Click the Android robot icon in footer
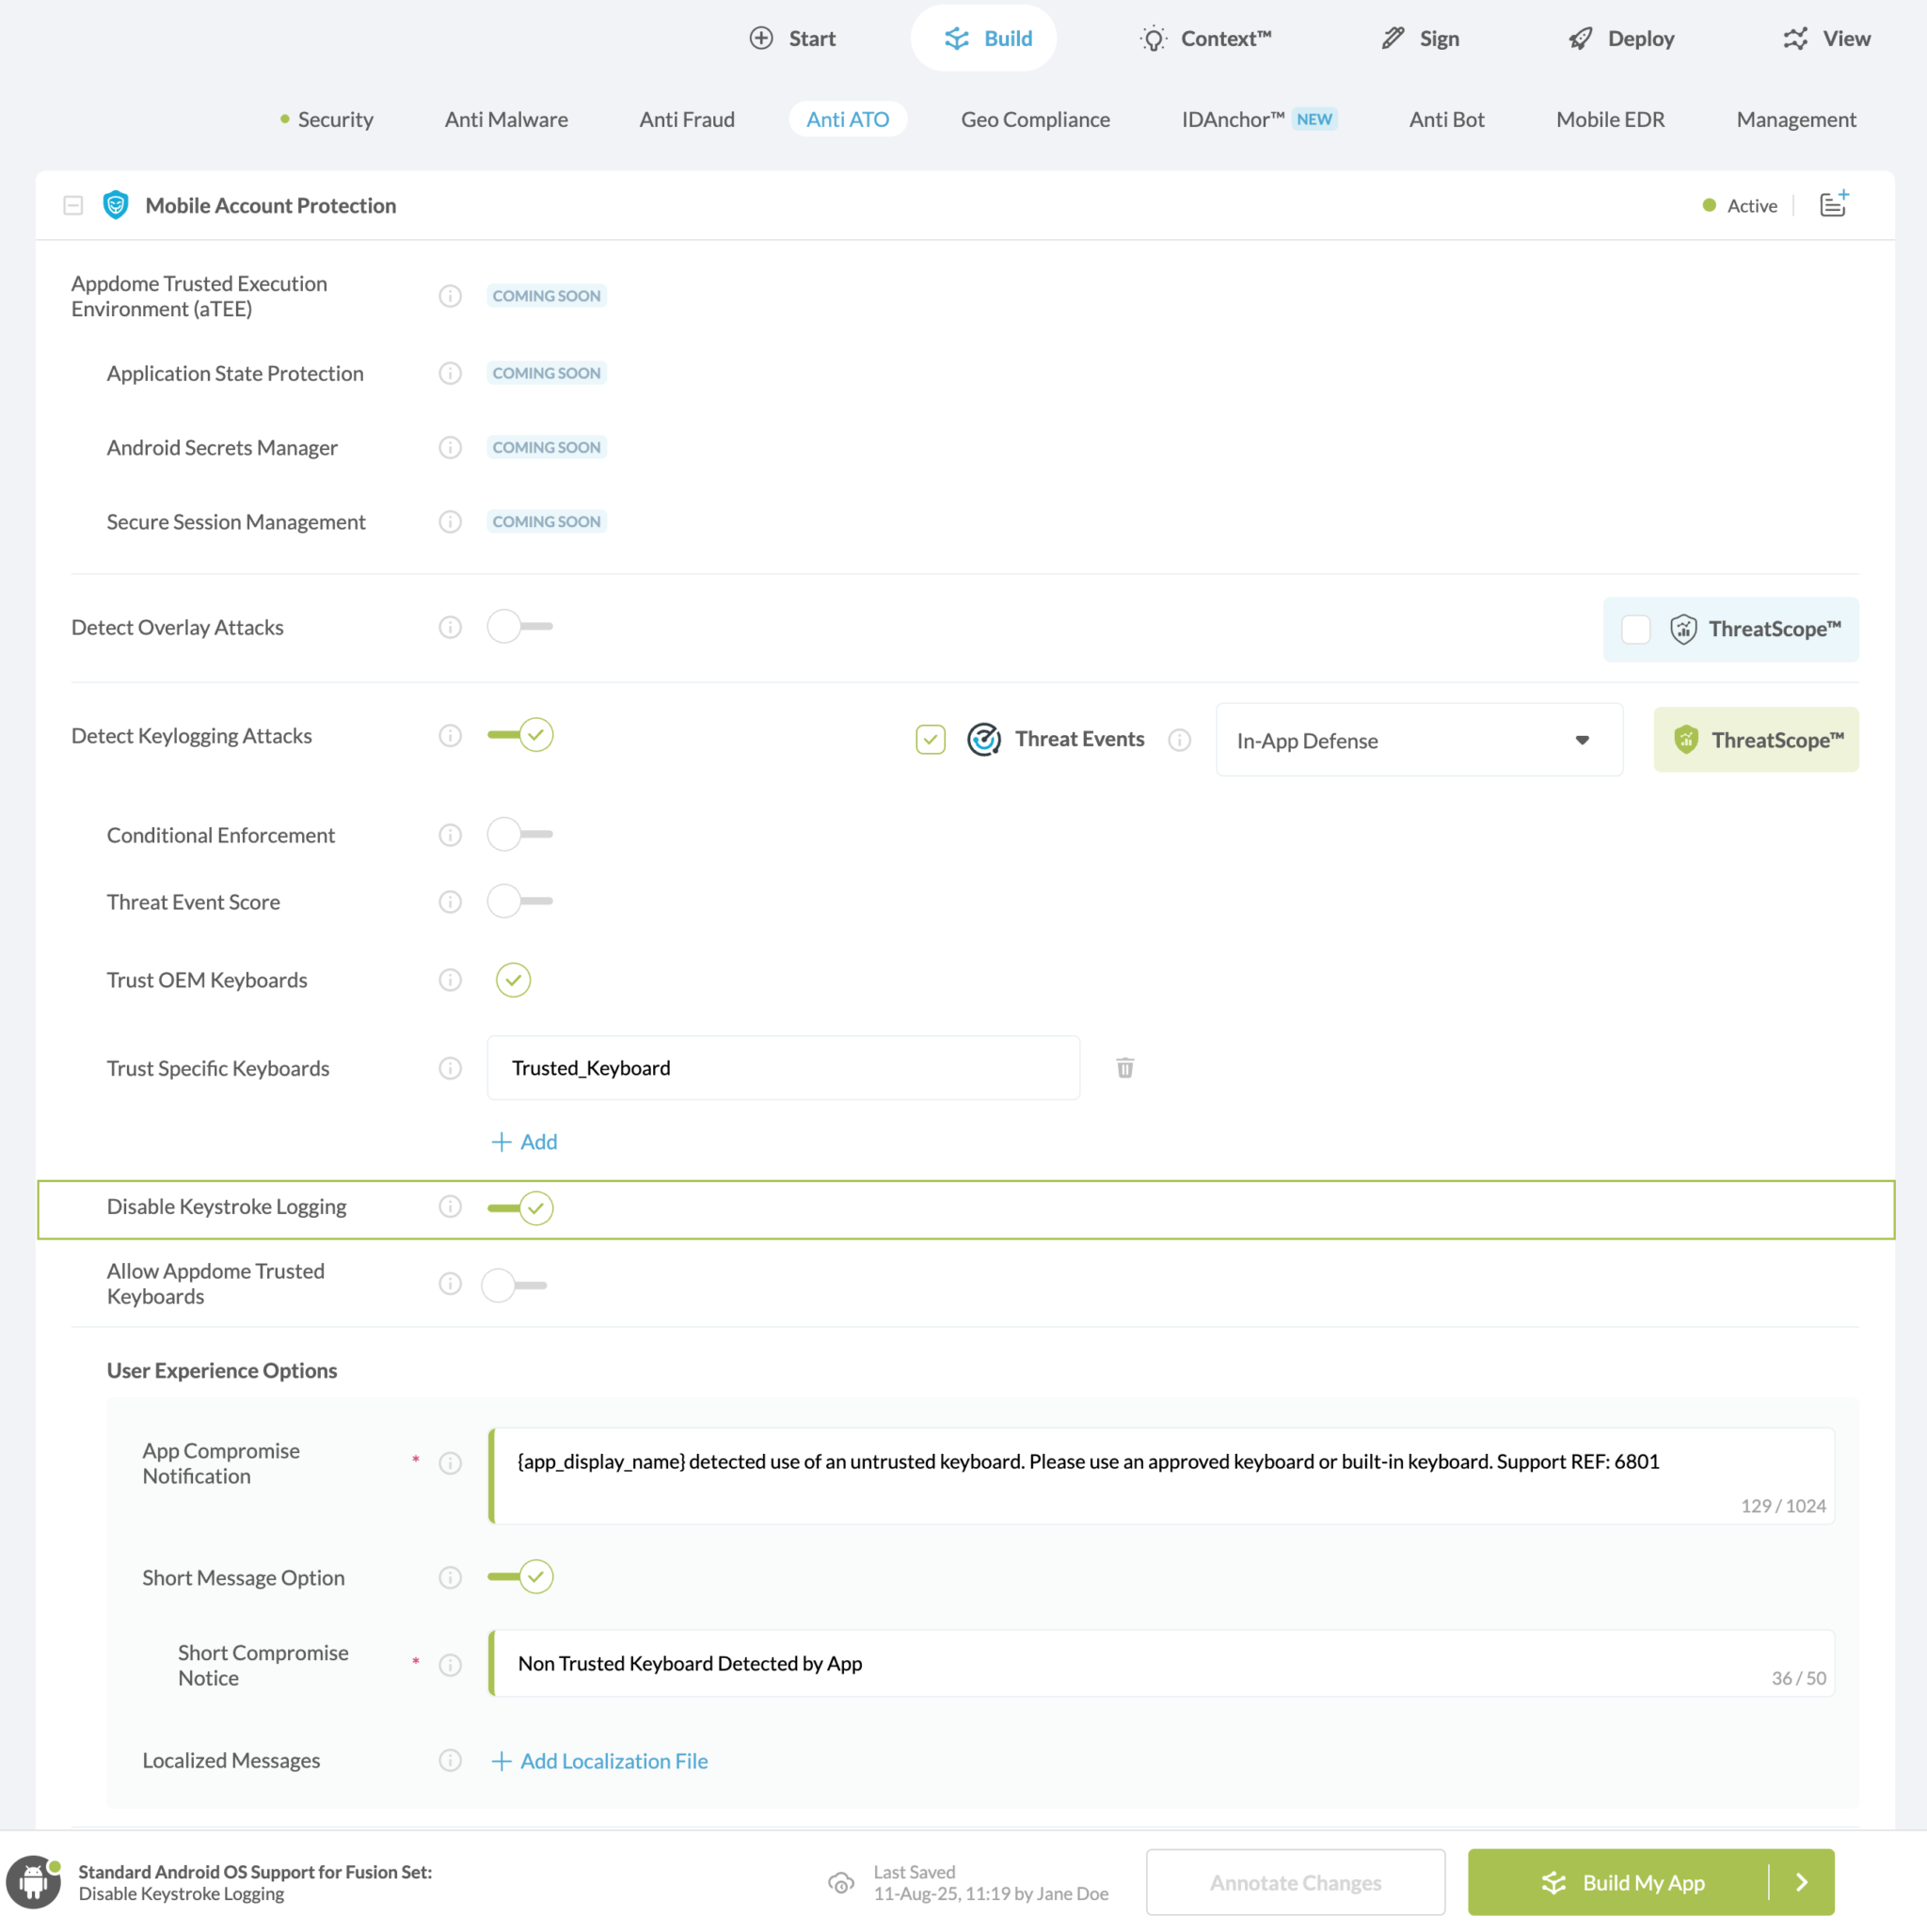The image size is (1927, 1932). (34, 1882)
